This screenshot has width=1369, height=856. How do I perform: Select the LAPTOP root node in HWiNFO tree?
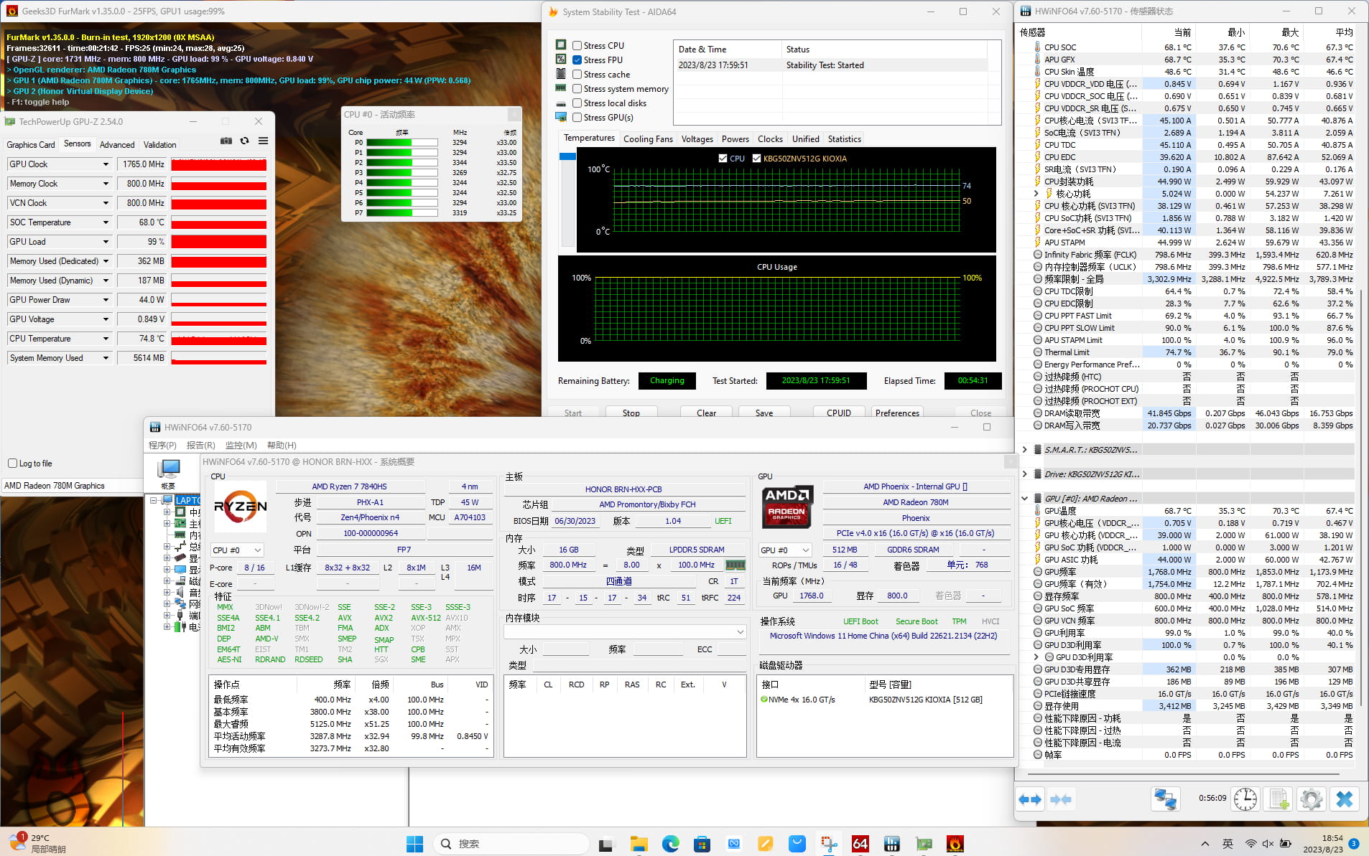[x=187, y=501]
